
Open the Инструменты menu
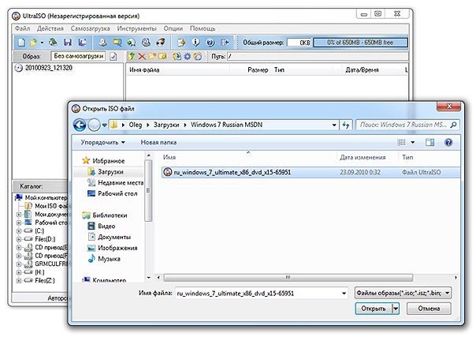pos(137,28)
